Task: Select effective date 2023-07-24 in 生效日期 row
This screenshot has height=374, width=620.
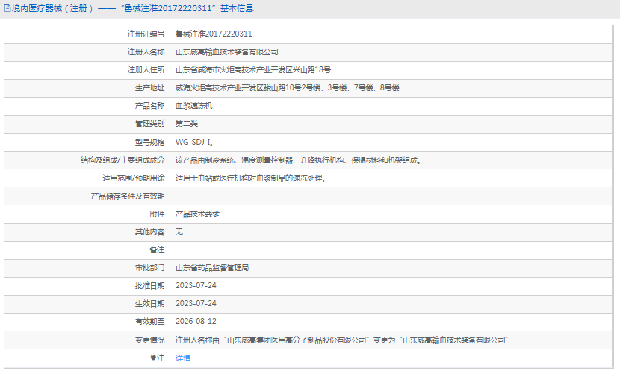Action: click(x=196, y=304)
